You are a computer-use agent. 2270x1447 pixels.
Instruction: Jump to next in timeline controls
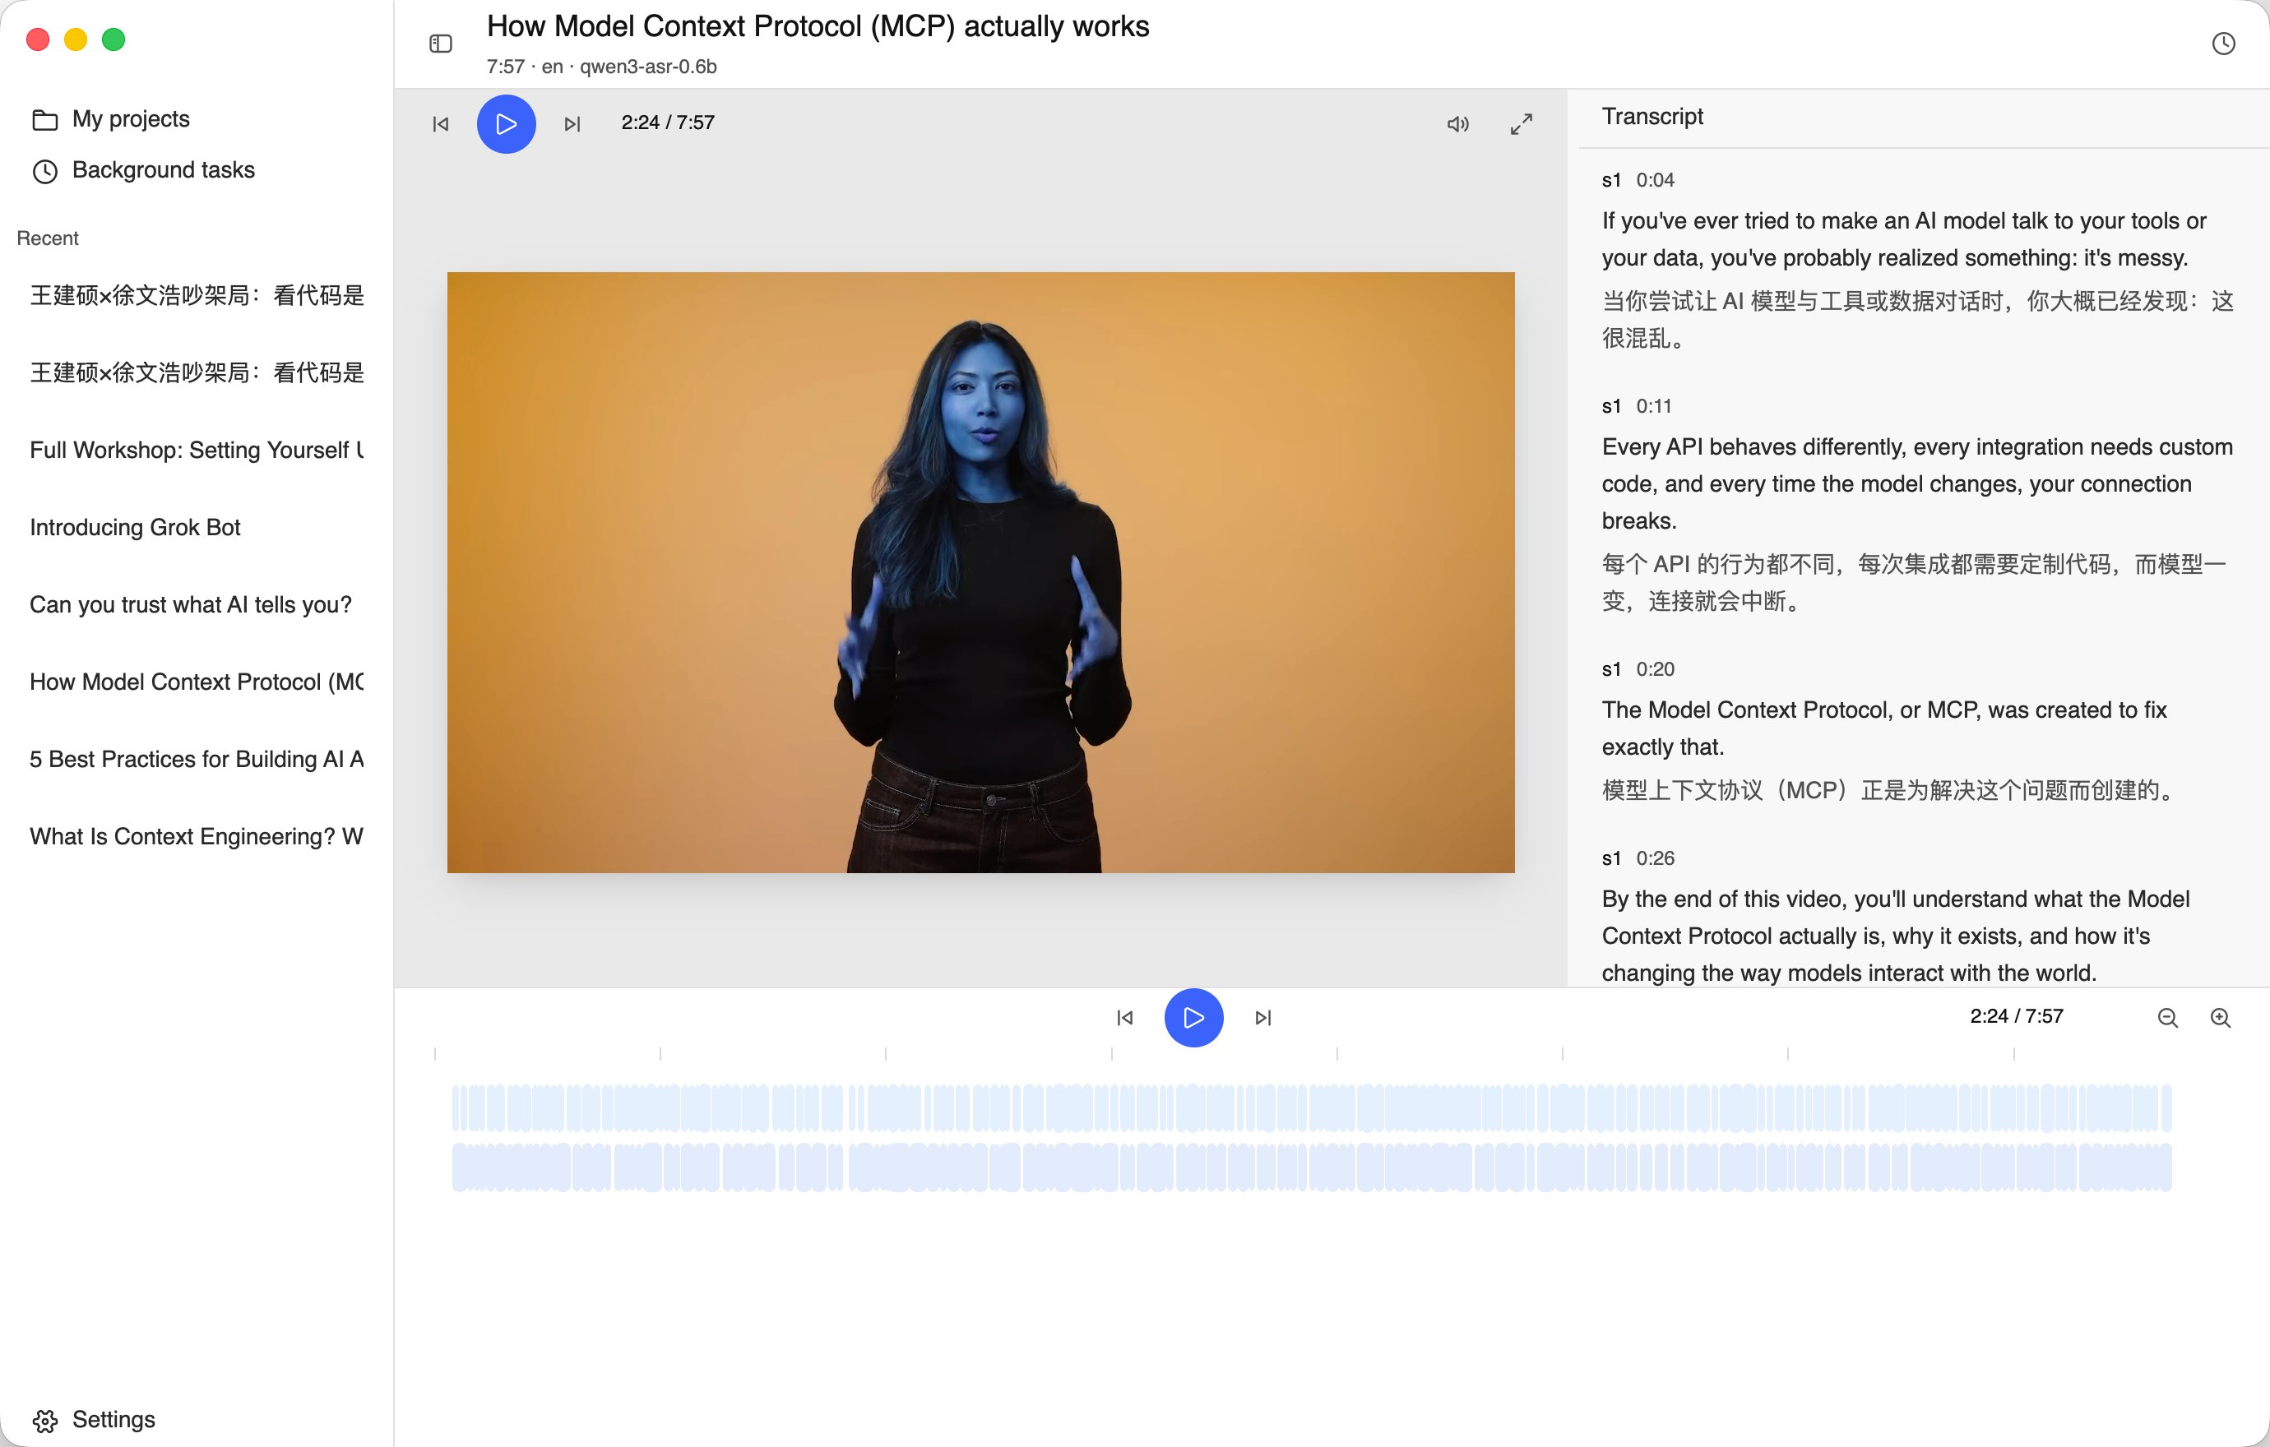point(1263,1018)
